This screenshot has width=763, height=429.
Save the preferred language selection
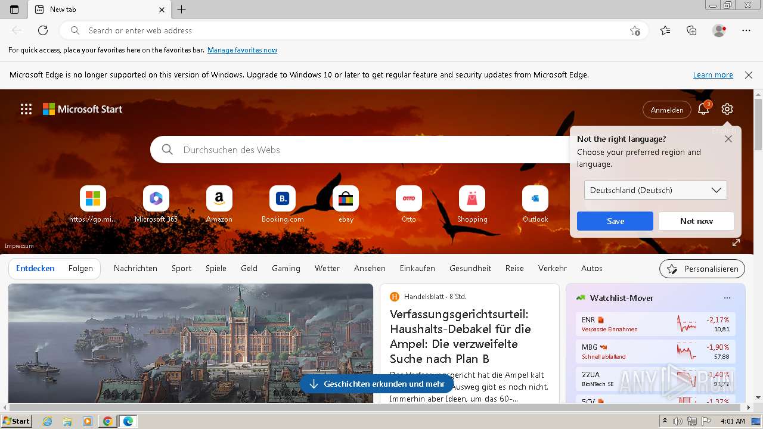tap(615, 221)
